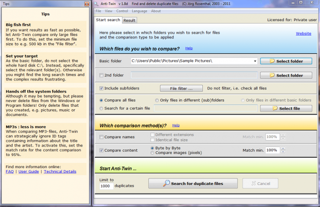The height and width of the screenshot is (207, 320).
Task: Click Compare names Match min. 100% field
Action: (273, 137)
